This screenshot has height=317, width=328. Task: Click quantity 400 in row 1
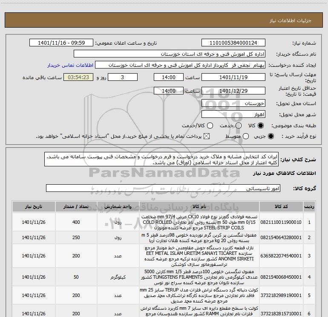[76, 222]
